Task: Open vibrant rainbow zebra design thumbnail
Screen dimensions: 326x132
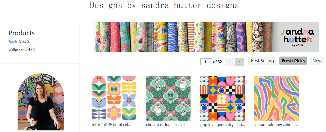Action: point(276,98)
